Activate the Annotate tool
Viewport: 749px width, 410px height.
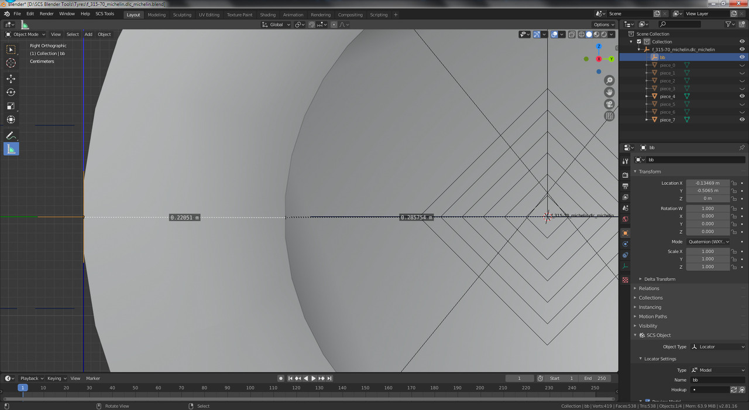[x=11, y=135]
